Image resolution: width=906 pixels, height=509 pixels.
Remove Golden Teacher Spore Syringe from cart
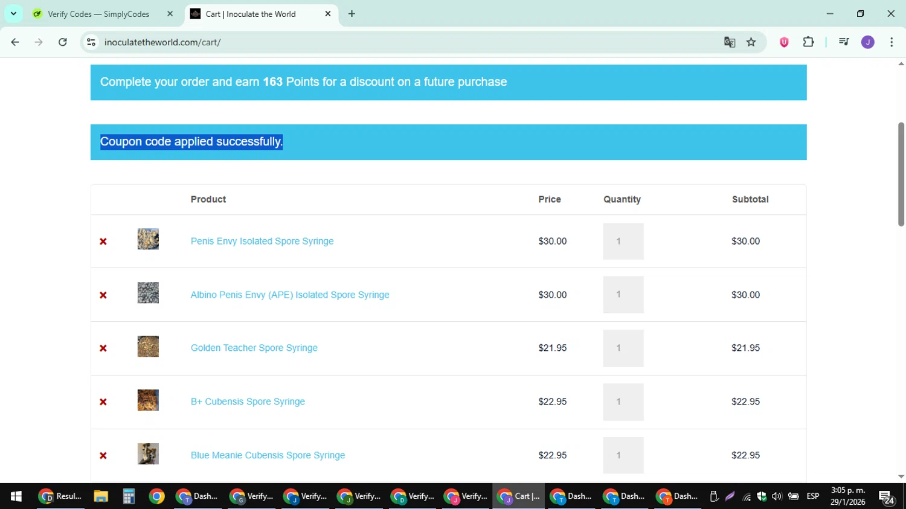tap(103, 348)
